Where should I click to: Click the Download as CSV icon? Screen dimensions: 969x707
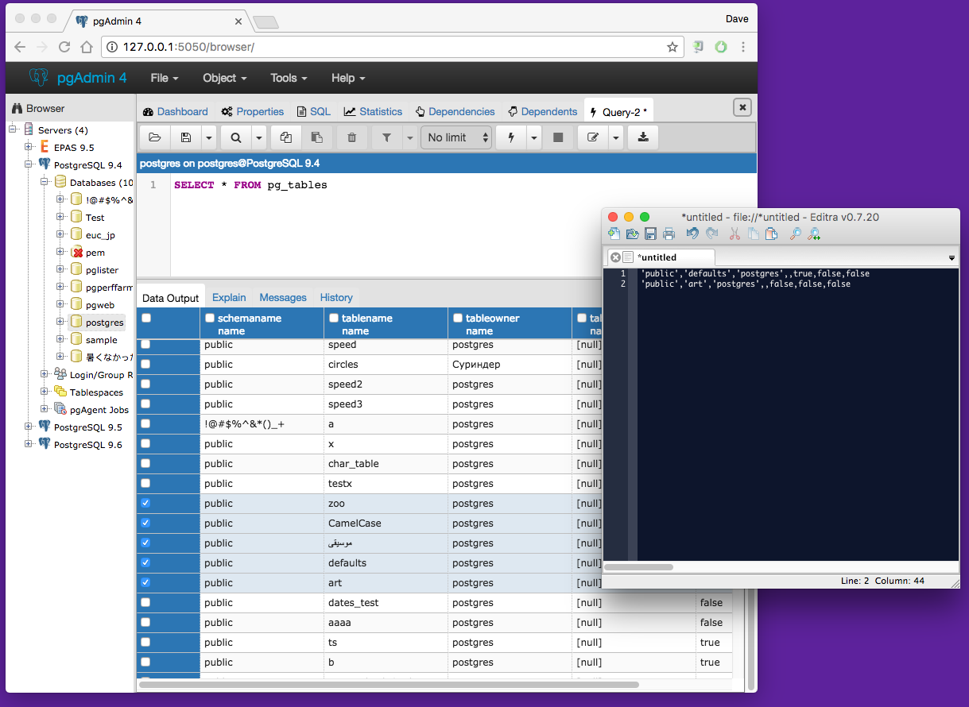643,137
